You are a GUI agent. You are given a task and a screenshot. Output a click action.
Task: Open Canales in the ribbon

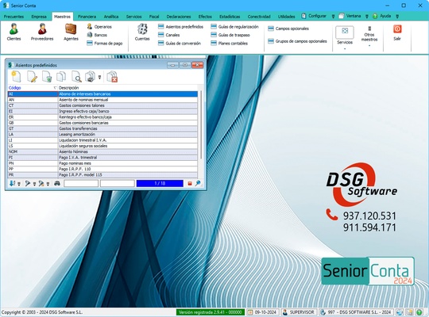(x=169, y=35)
